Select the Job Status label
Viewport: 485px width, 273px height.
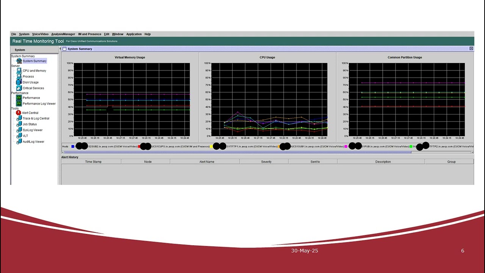click(x=30, y=124)
